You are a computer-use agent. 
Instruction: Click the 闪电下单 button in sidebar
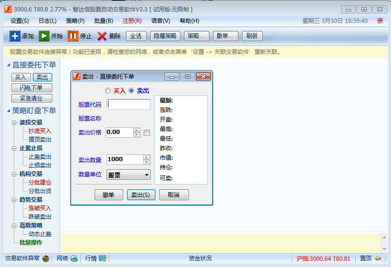[x=31, y=88]
